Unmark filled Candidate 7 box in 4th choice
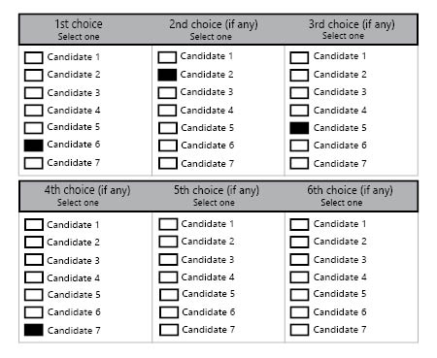This screenshot has height=358, width=437. tap(33, 330)
